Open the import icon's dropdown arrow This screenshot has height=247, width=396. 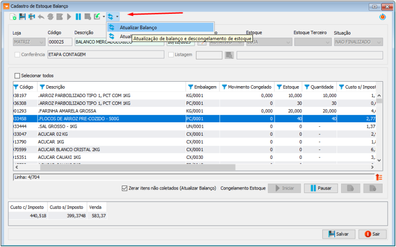pyautogui.click(x=104, y=17)
